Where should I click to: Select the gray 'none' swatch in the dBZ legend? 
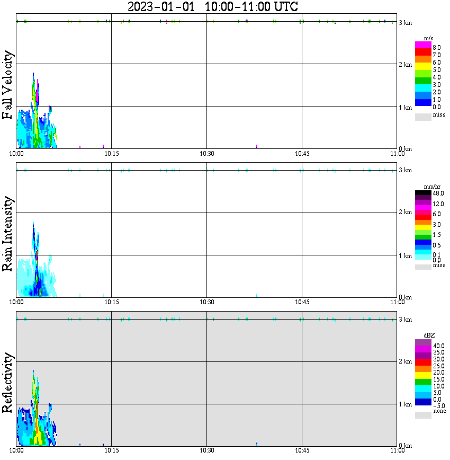(x=423, y=415)
